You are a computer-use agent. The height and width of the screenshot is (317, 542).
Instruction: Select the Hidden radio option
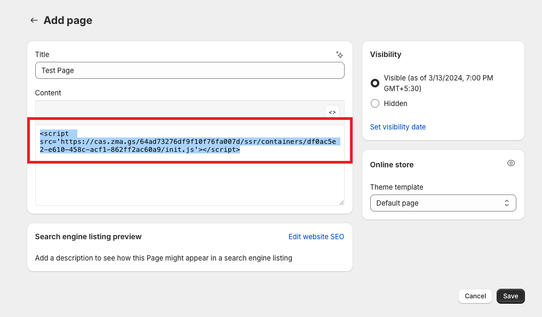tap(374, 103)
